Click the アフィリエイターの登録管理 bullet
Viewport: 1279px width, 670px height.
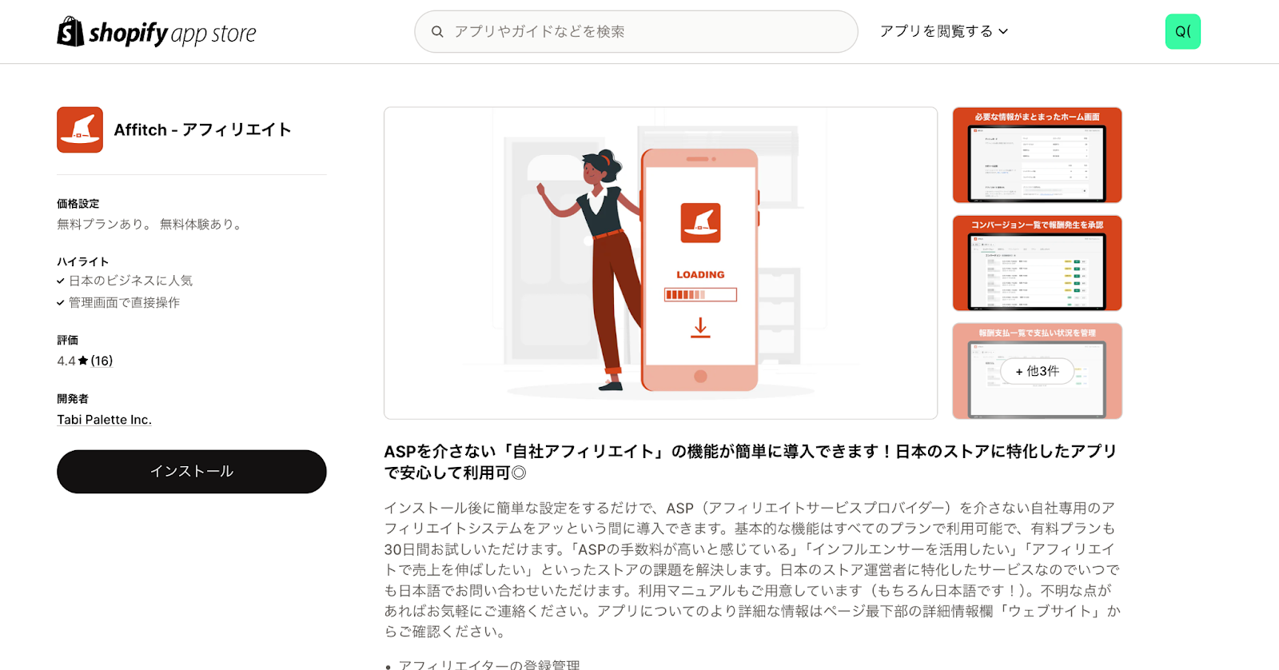(x=489, y=664)
